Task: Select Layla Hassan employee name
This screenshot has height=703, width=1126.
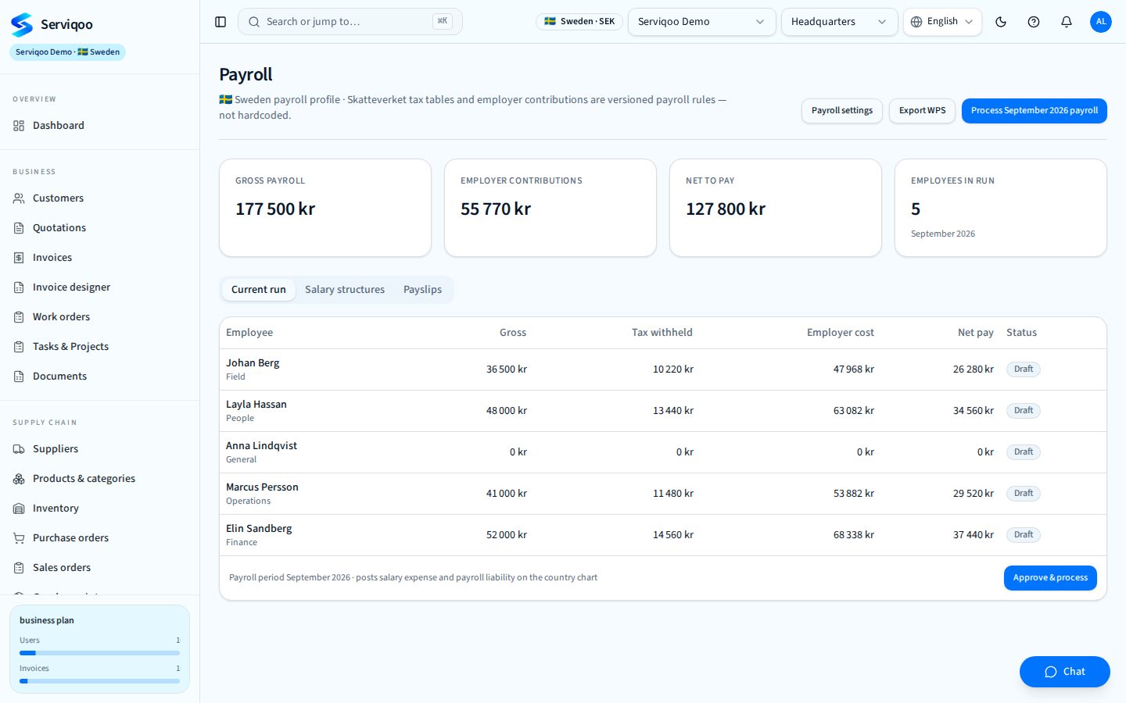Action: (x=256, y=405)
